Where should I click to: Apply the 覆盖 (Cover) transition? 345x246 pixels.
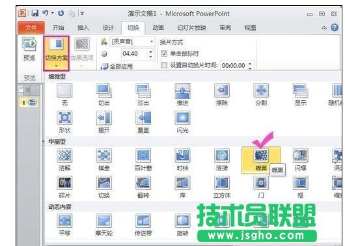tap(143, 122)
